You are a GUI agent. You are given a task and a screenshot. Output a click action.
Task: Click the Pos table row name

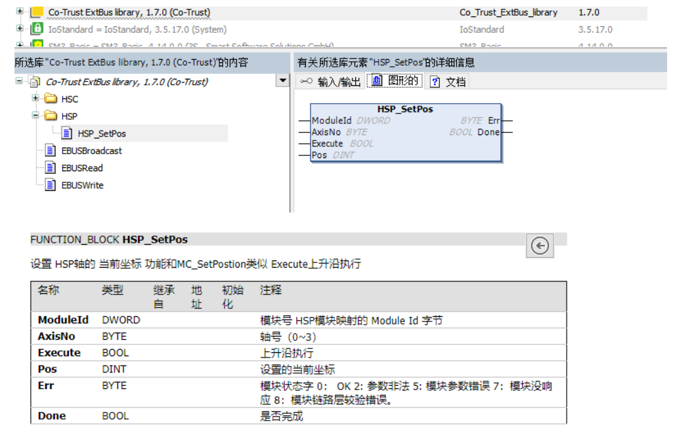point(47,369)
